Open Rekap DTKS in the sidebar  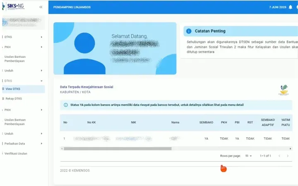point(13,99)
